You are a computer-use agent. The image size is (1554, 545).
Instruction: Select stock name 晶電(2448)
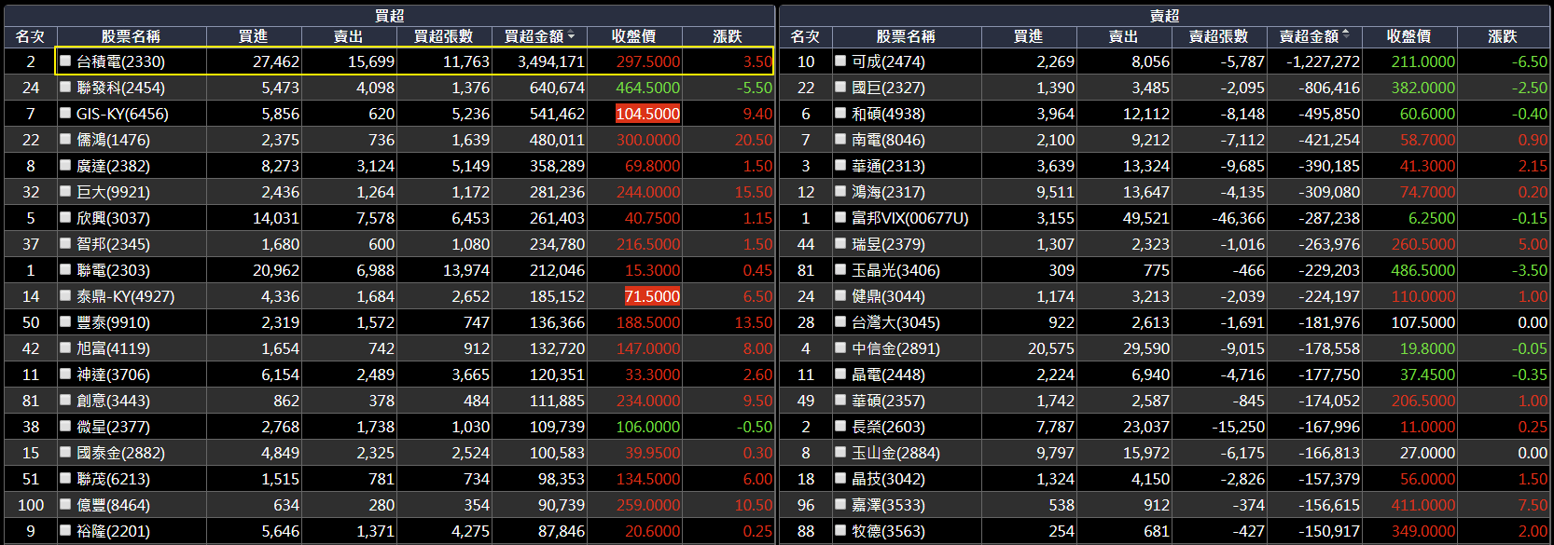point(888,374)
